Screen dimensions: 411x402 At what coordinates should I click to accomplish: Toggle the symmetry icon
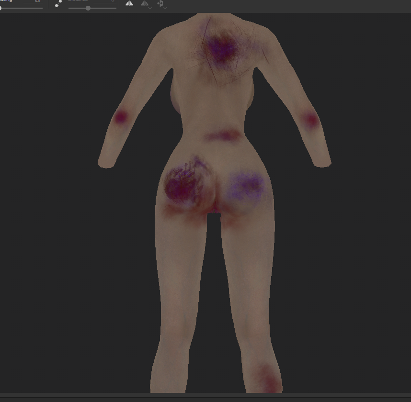129,3
